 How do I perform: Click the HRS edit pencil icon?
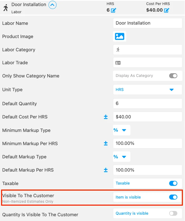[x=113, y=10]
